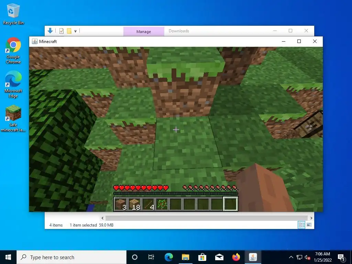Minimize the Minecraft window

pos(284,41)
